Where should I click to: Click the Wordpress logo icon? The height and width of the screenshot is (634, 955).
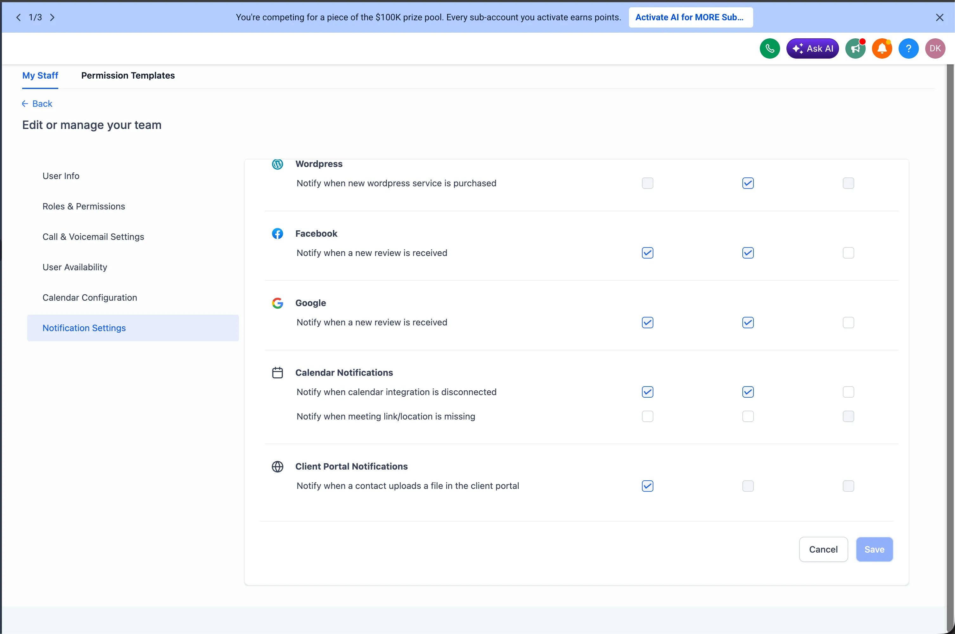click(x=277, y=164)
